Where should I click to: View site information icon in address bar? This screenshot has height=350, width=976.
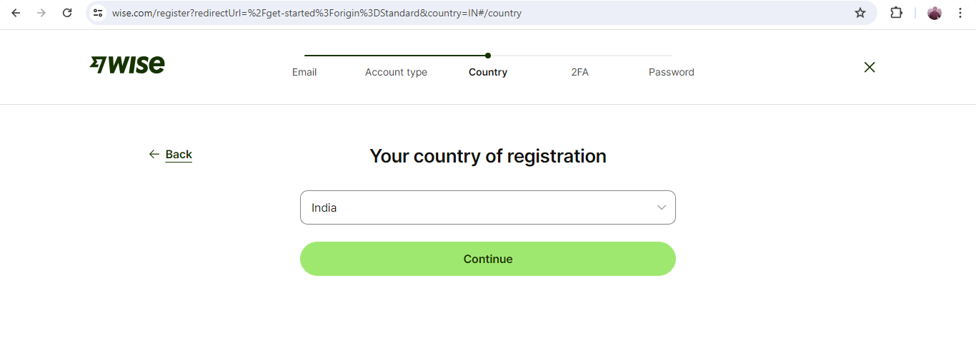tap(99, 13)
